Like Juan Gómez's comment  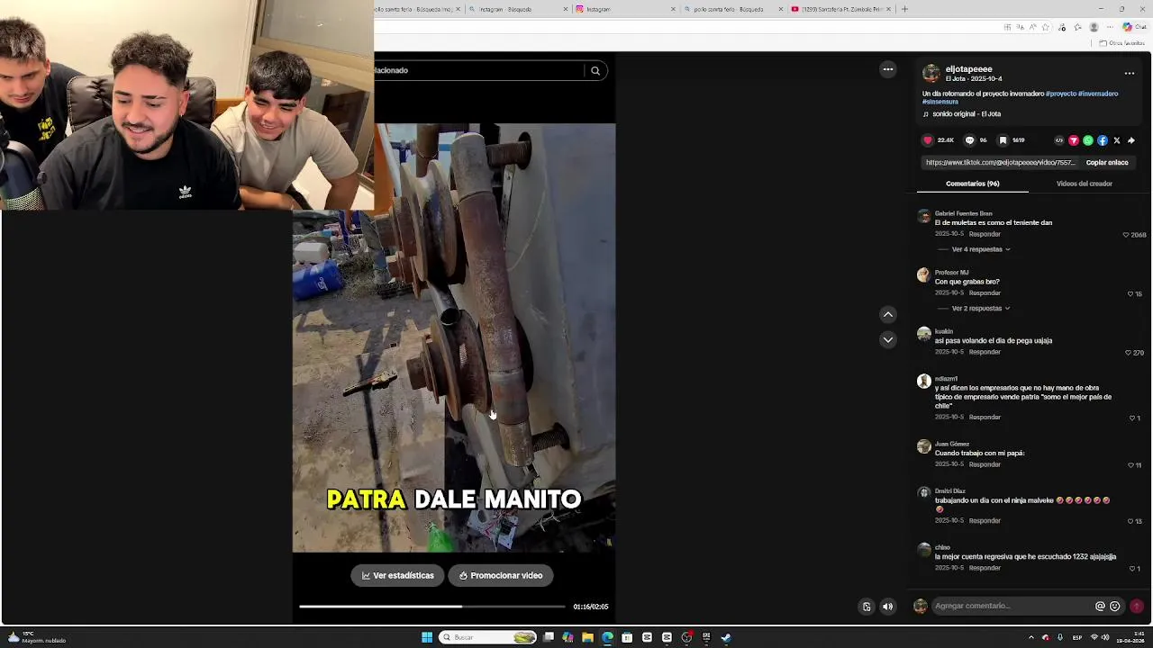[x=1130, y=465]
